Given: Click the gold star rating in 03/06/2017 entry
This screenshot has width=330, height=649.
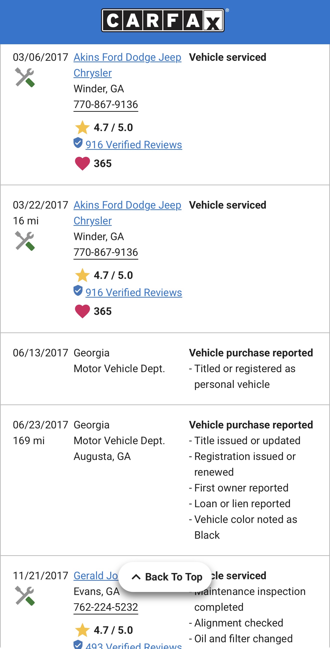Looking at the screenshot, I should pyautogui.click(x=82, y=127).
